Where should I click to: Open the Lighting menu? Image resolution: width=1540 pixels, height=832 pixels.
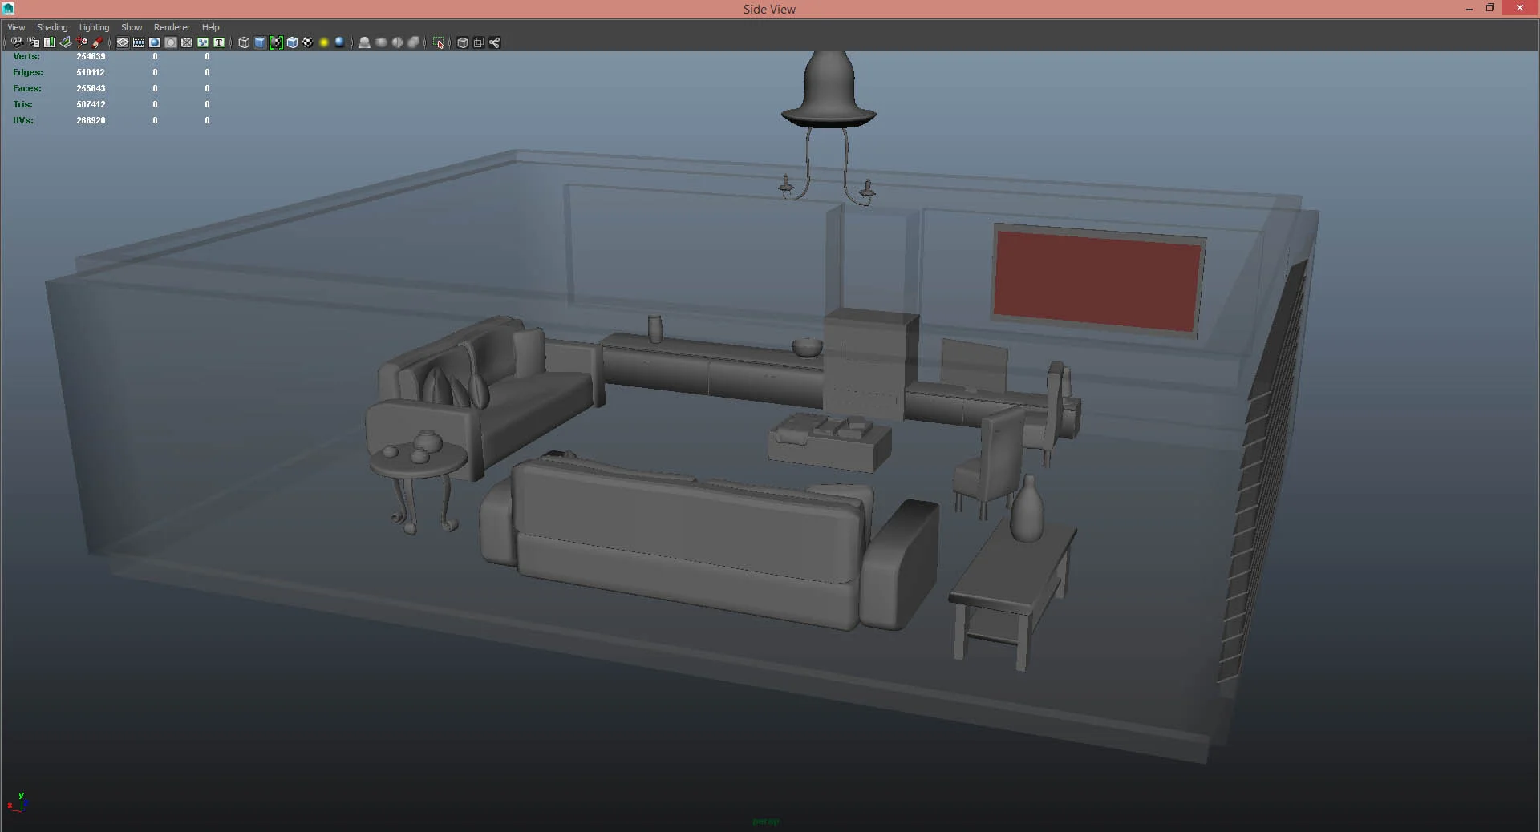(94, 27)
